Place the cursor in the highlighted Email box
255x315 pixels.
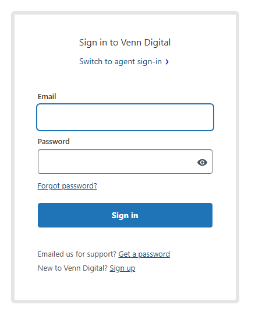pyautogui.click(x=125, y=117)
